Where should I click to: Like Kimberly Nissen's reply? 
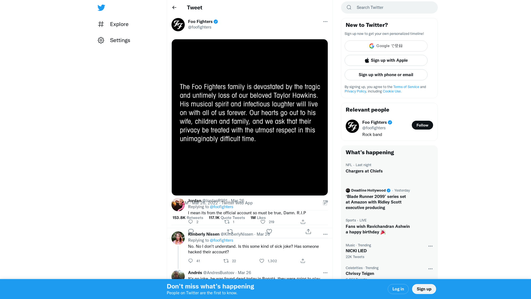(x=262, y=261)
